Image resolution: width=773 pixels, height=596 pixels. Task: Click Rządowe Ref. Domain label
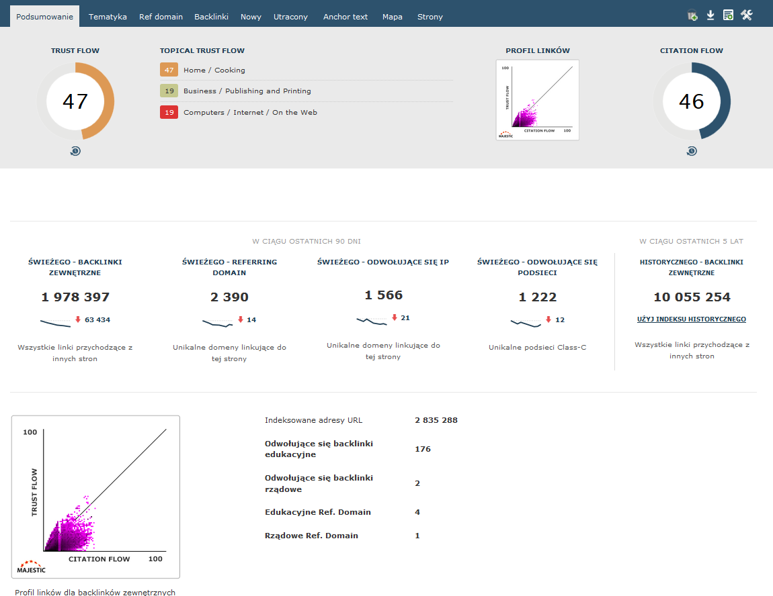(311, 536)
